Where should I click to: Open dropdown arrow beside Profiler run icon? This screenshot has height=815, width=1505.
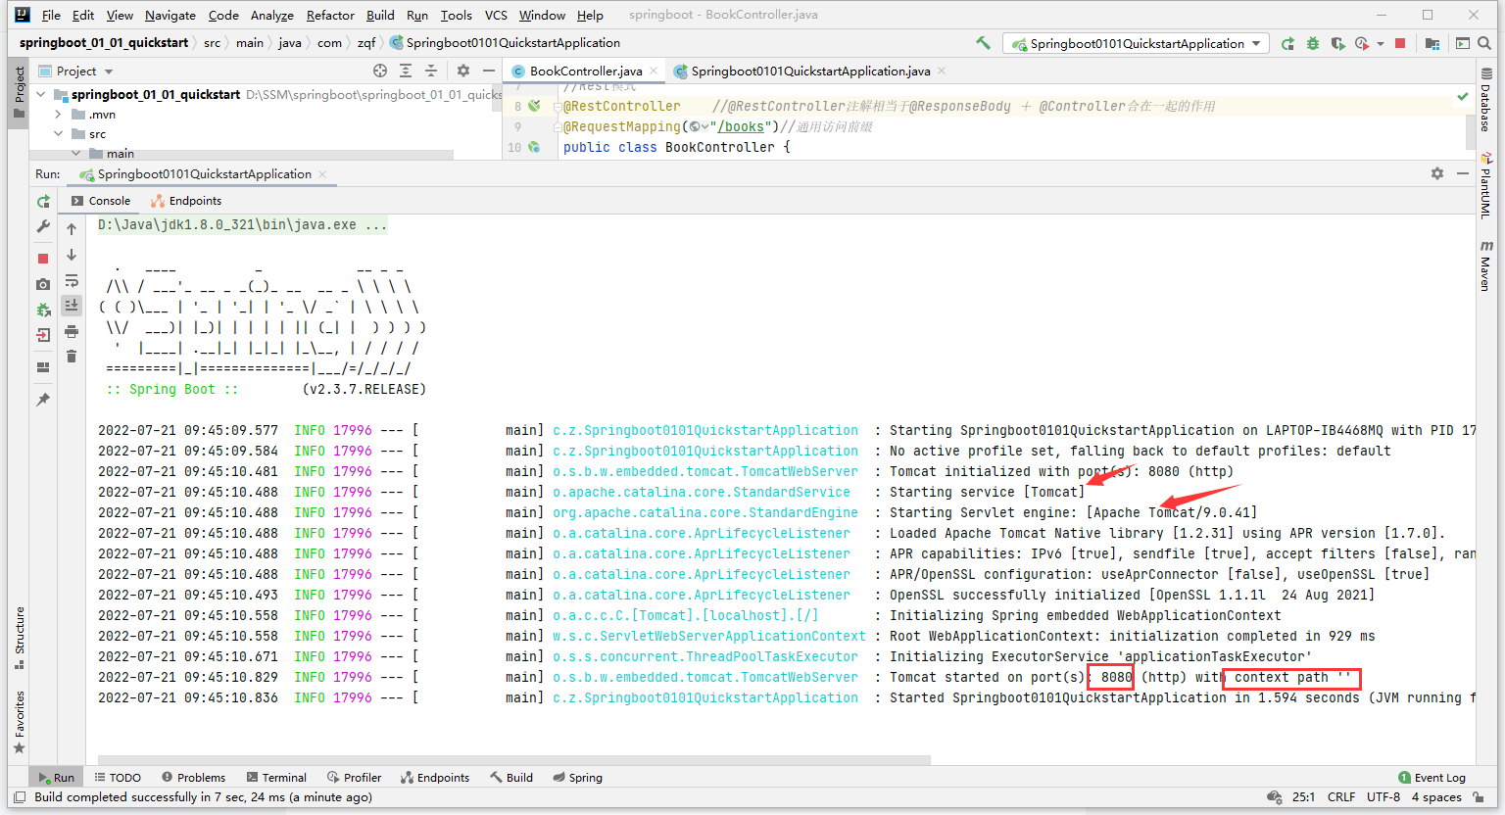coord(1380,44)
